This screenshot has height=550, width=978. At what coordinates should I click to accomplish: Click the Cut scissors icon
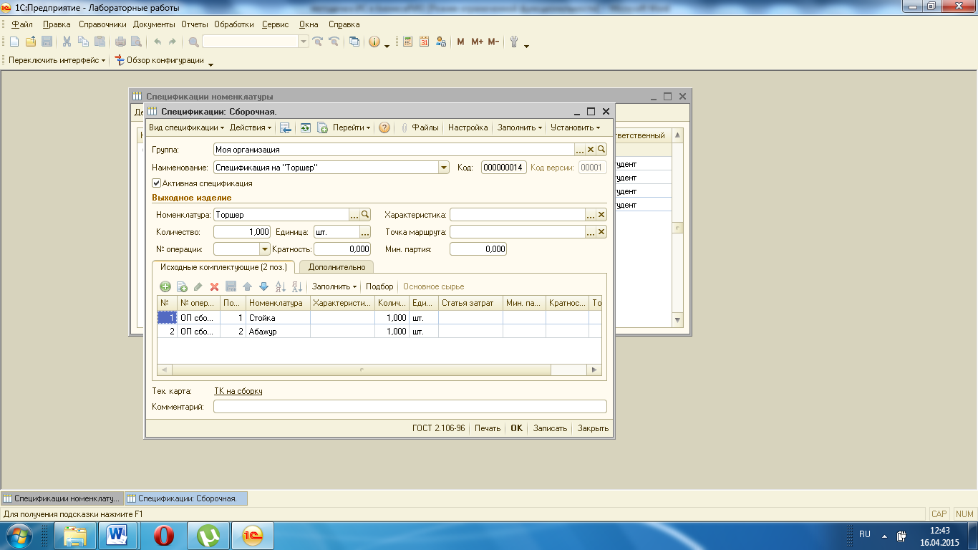point(67,42)
